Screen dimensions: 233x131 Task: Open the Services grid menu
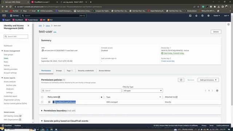click(14, 16)
